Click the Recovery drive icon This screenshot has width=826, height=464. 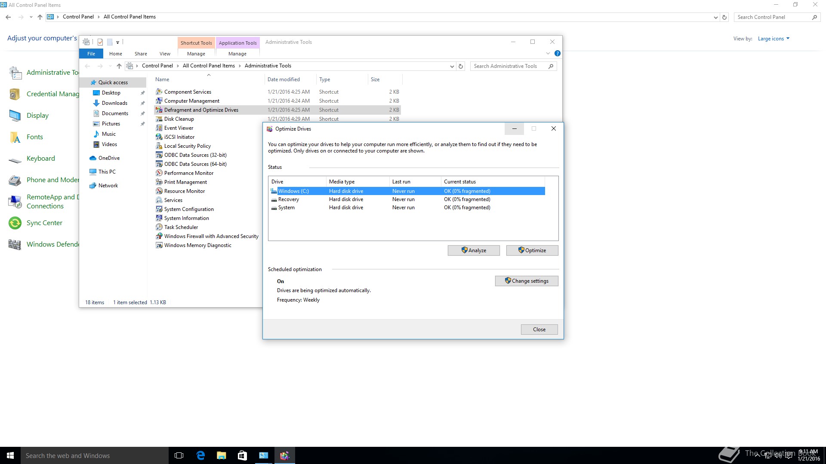tap(274, 199)
